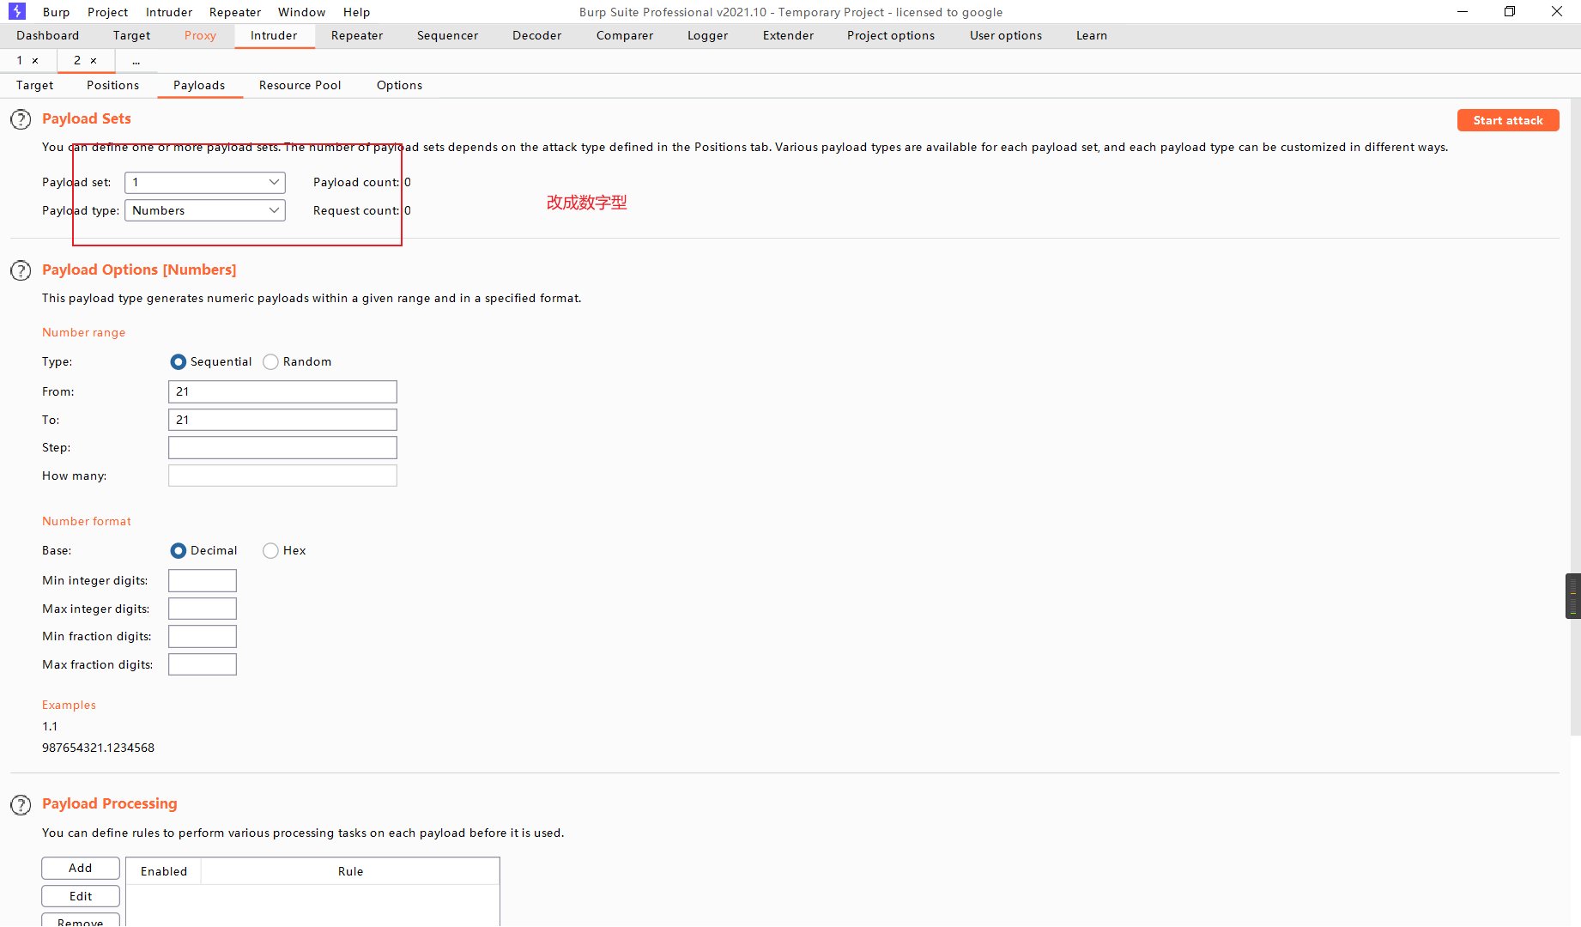Switch to the Sequencer tab
Image resolution: width=1581 pixels, height=927 pixels.
[x=447, y=35]
